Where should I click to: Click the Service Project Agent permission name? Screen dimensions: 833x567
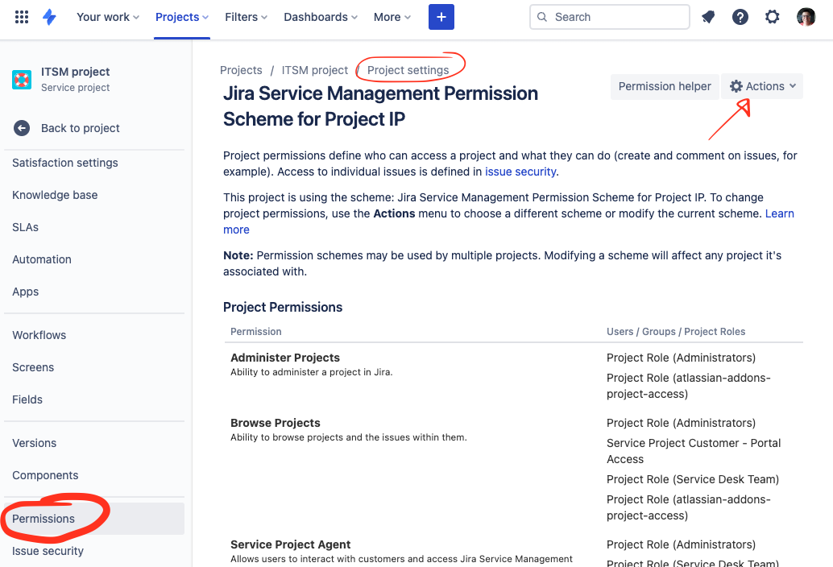click(x=291, y=544)
